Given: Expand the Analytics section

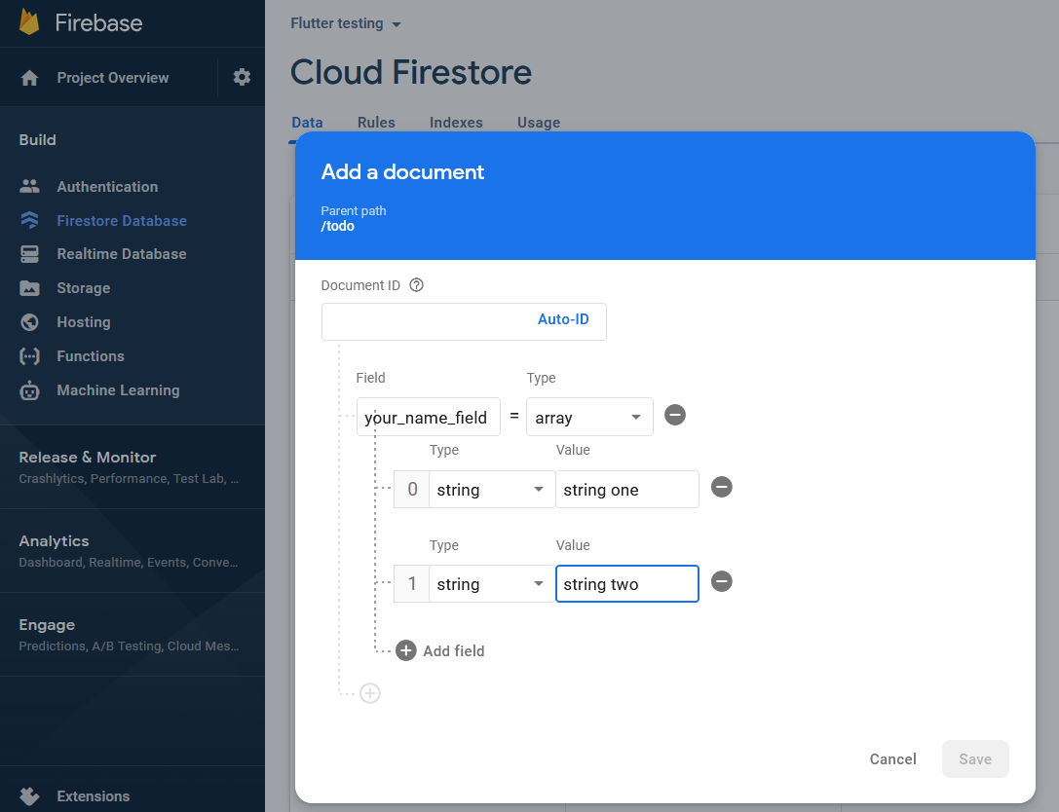Looking at the screenshot, I should (132, 551).
